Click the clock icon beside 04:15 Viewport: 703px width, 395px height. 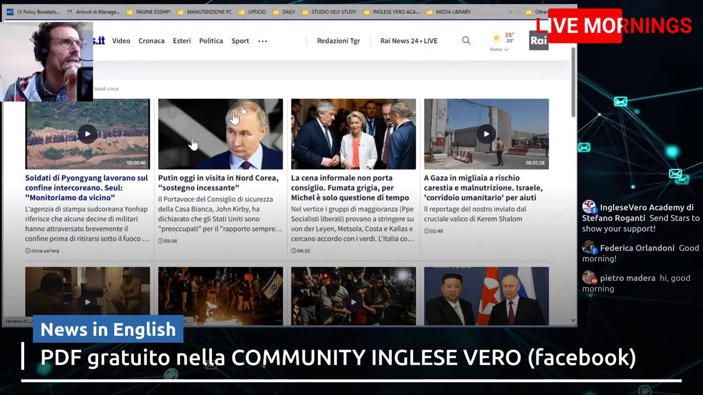tap(293, 251)
